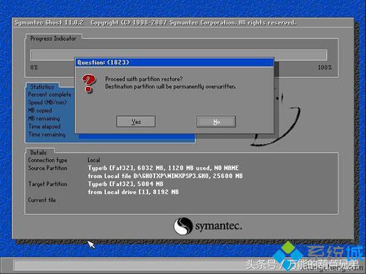
Task: Click the WINXPSP3.GHO local file path
Action: point(165,176)
